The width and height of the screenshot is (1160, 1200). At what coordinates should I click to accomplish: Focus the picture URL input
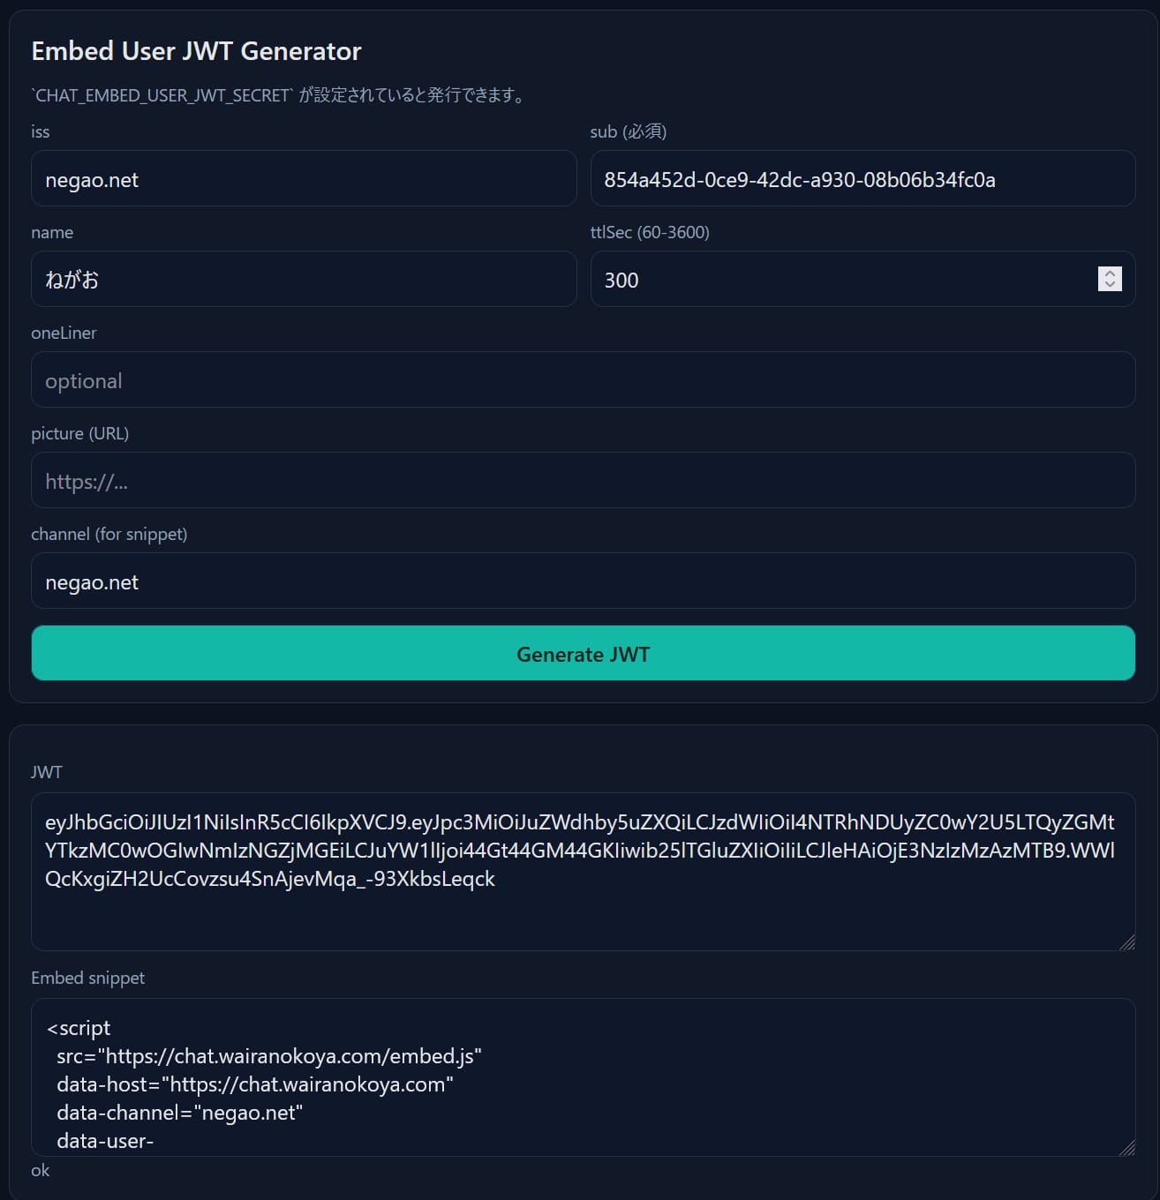(583, 481)
